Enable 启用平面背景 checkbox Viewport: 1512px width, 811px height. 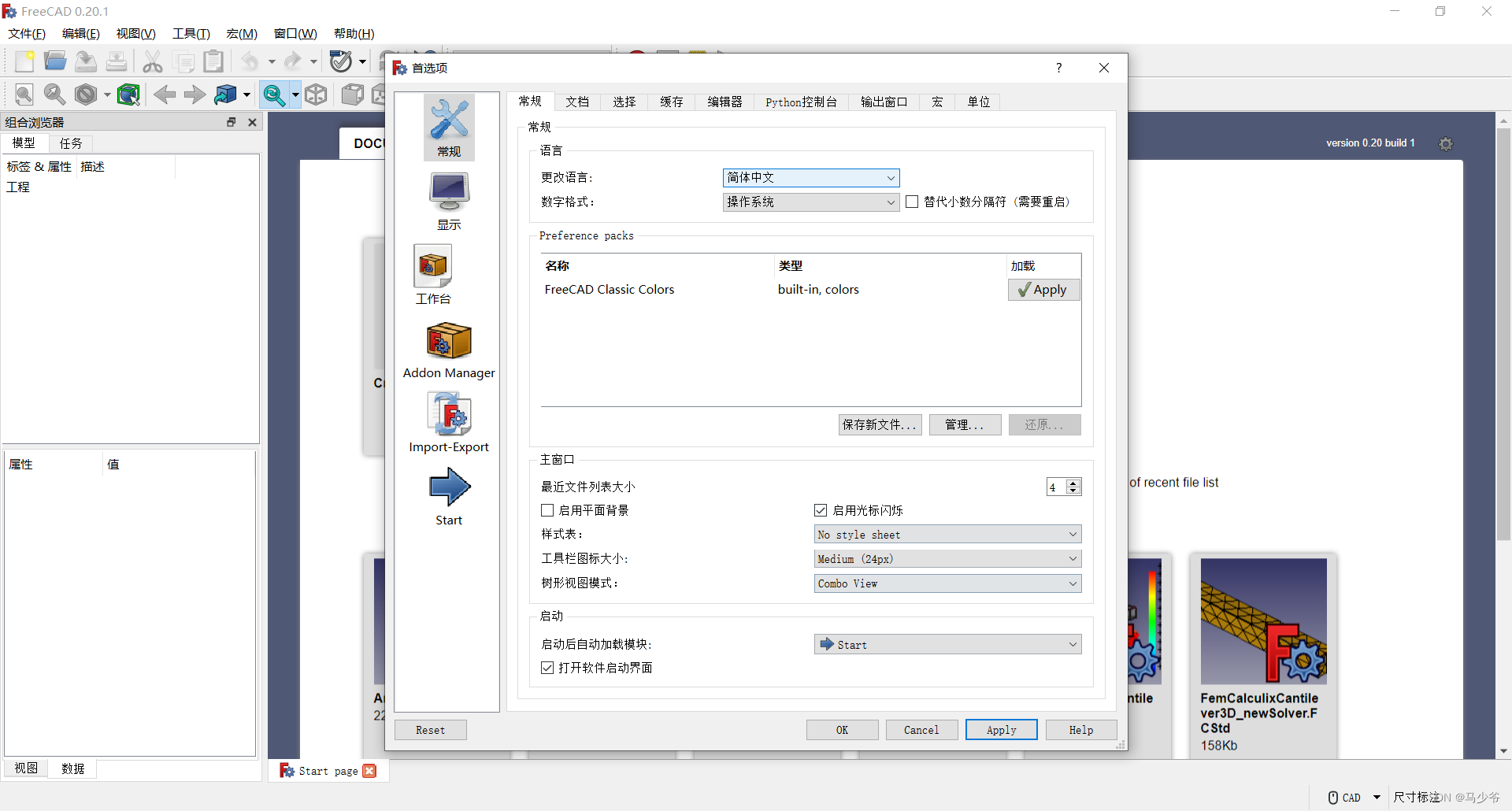tap(547, 510)
